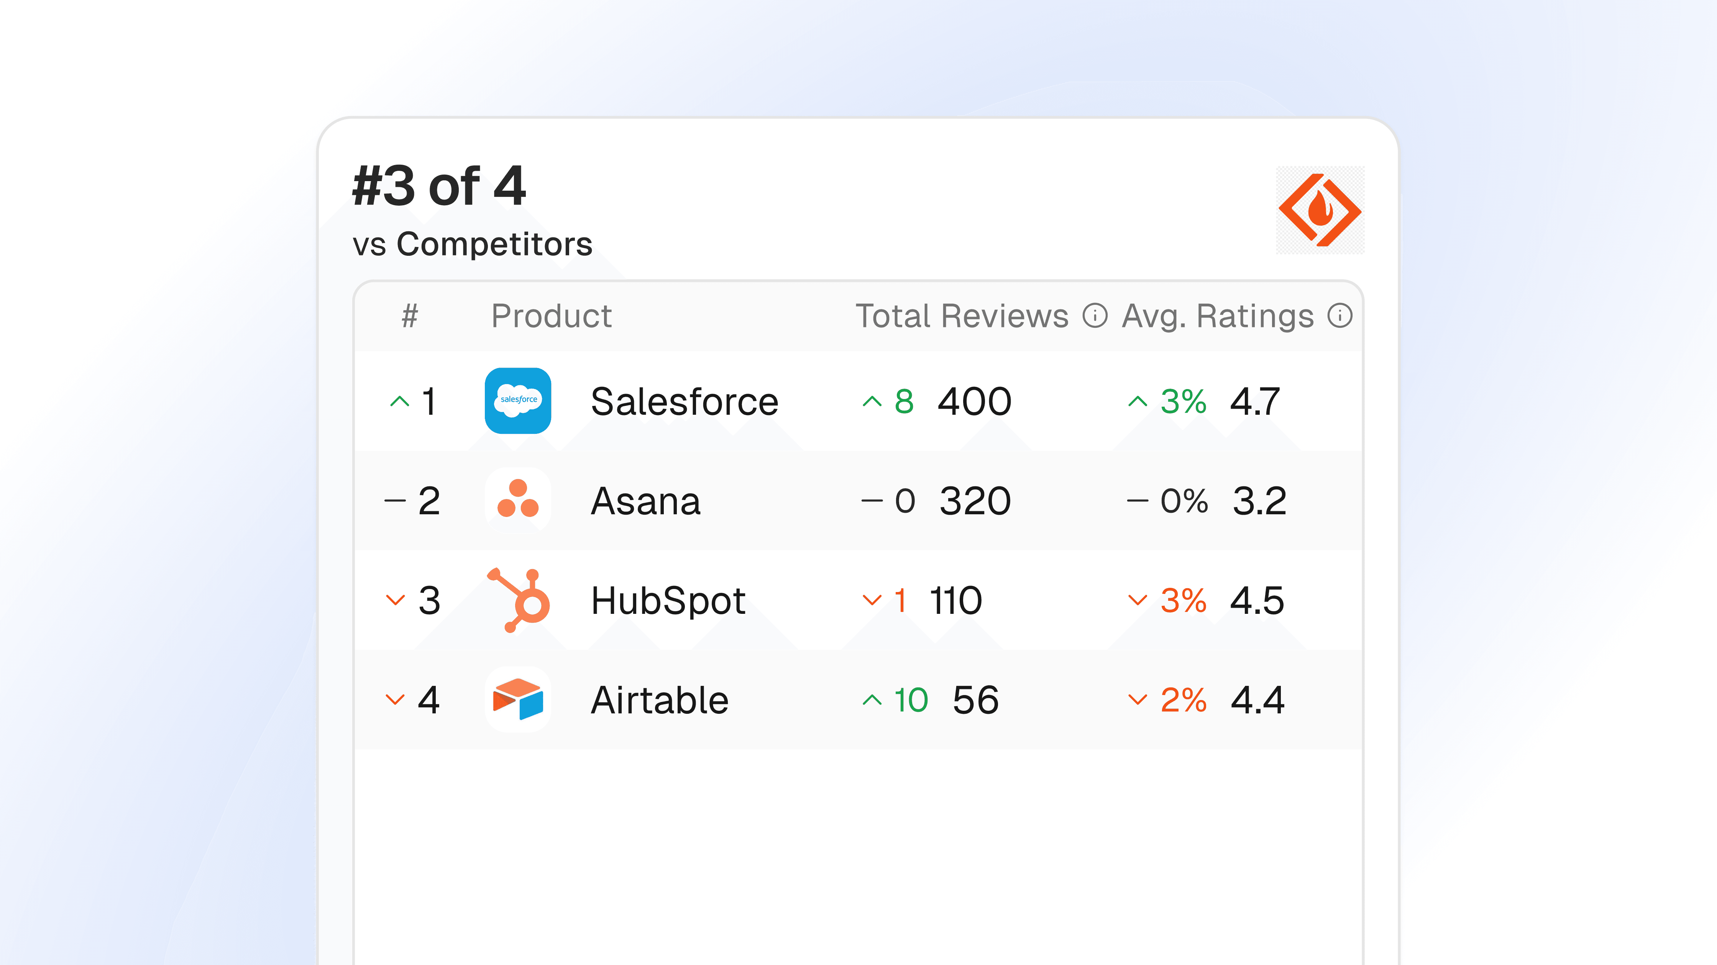Click the Total Reviews column header
This screenshot has height=965, width=1717.
tap(962, 316)
